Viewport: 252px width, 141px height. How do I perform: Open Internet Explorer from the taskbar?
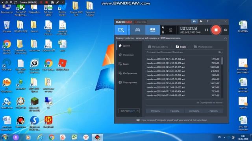[40, 137]
